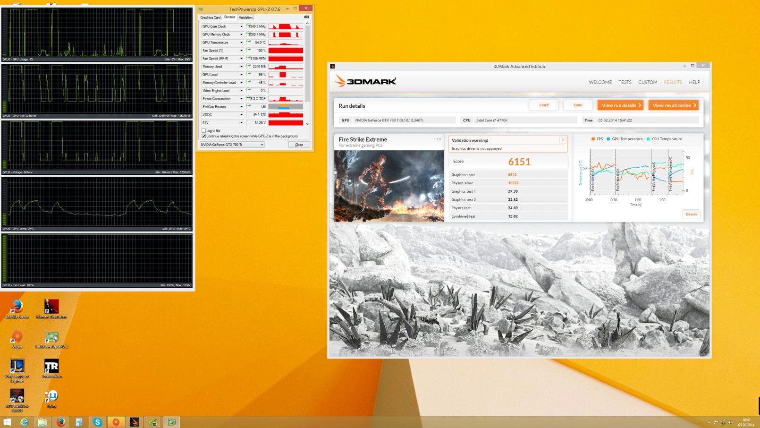Close GPU-Z with the Close button
This screenshot has height=428, width=760.
point(299,145)
